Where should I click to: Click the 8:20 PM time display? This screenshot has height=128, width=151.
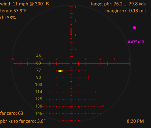point(135,121)
